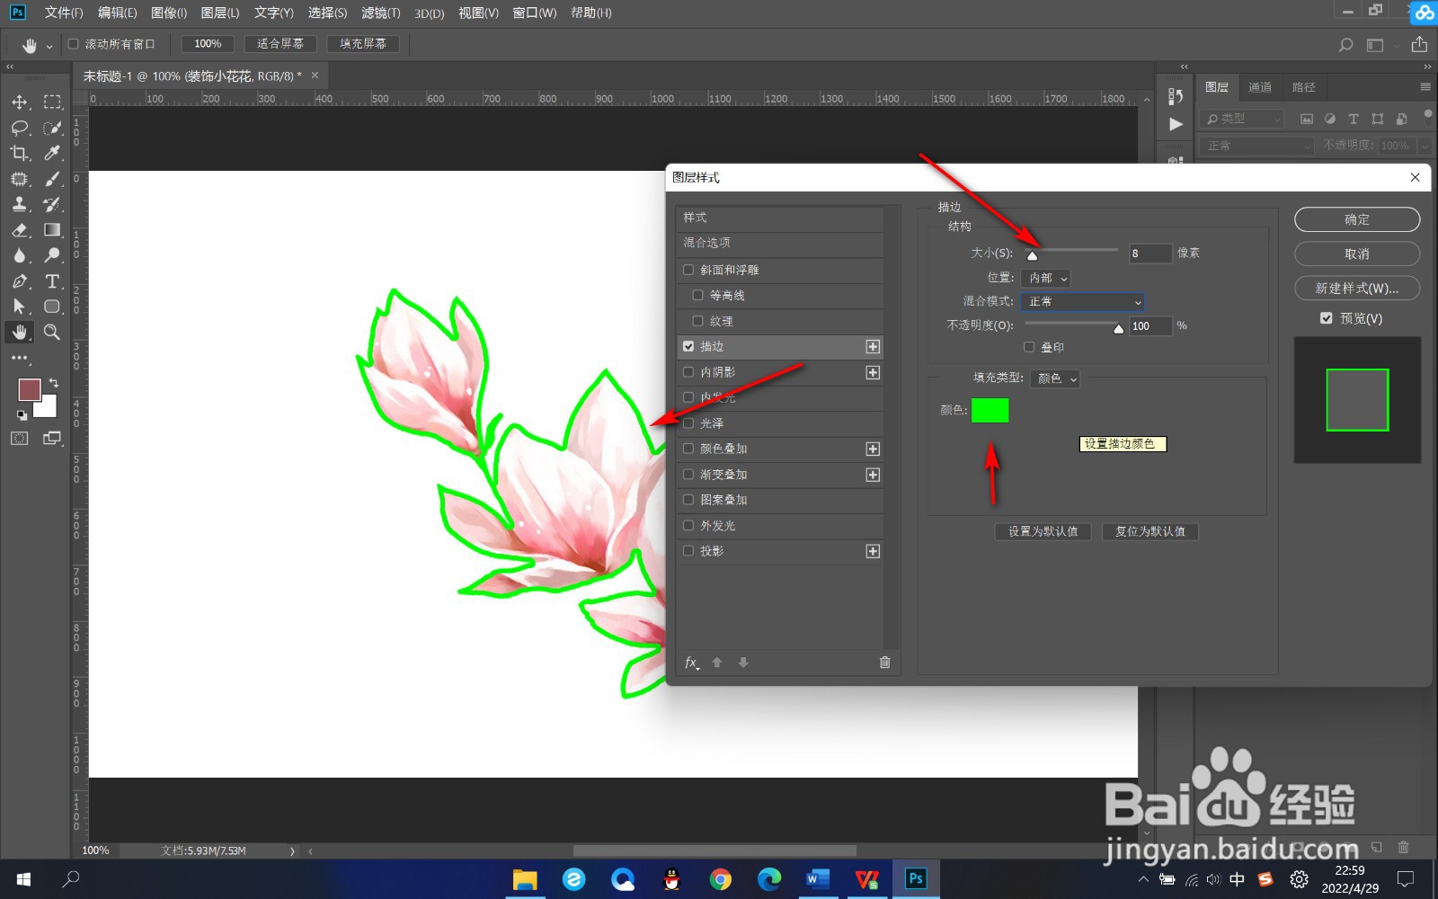
Task: Open hand tool preset dropdown arrow
Action: pos(49,45)
